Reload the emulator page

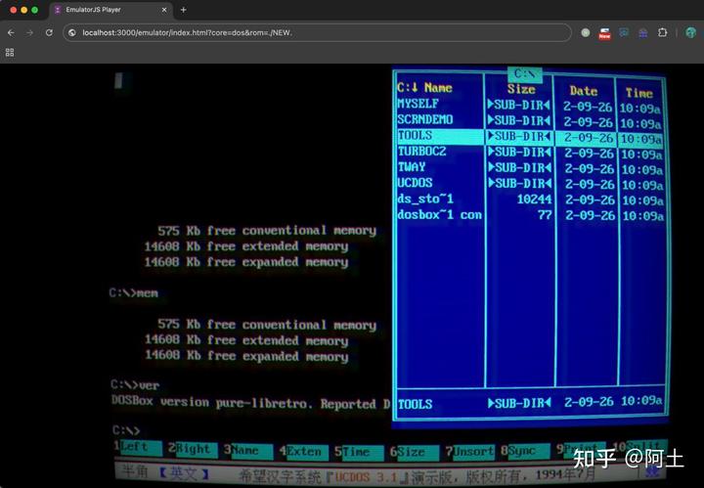tap(49, 32)
